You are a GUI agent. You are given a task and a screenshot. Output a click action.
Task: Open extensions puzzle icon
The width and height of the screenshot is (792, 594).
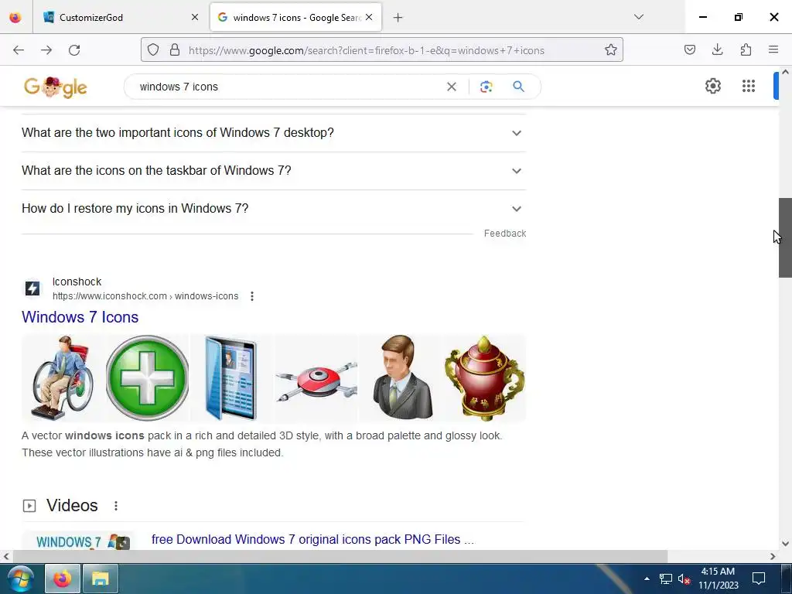click(746, 49)
